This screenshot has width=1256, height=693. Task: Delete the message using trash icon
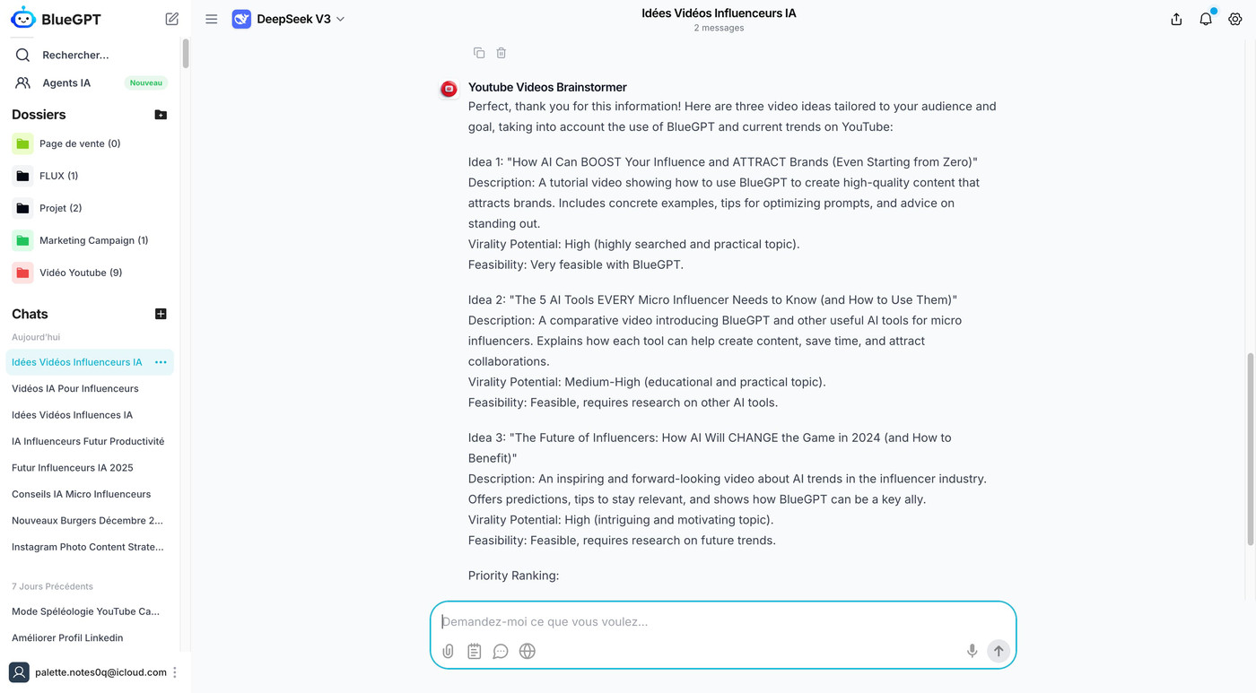pos(502,53)
